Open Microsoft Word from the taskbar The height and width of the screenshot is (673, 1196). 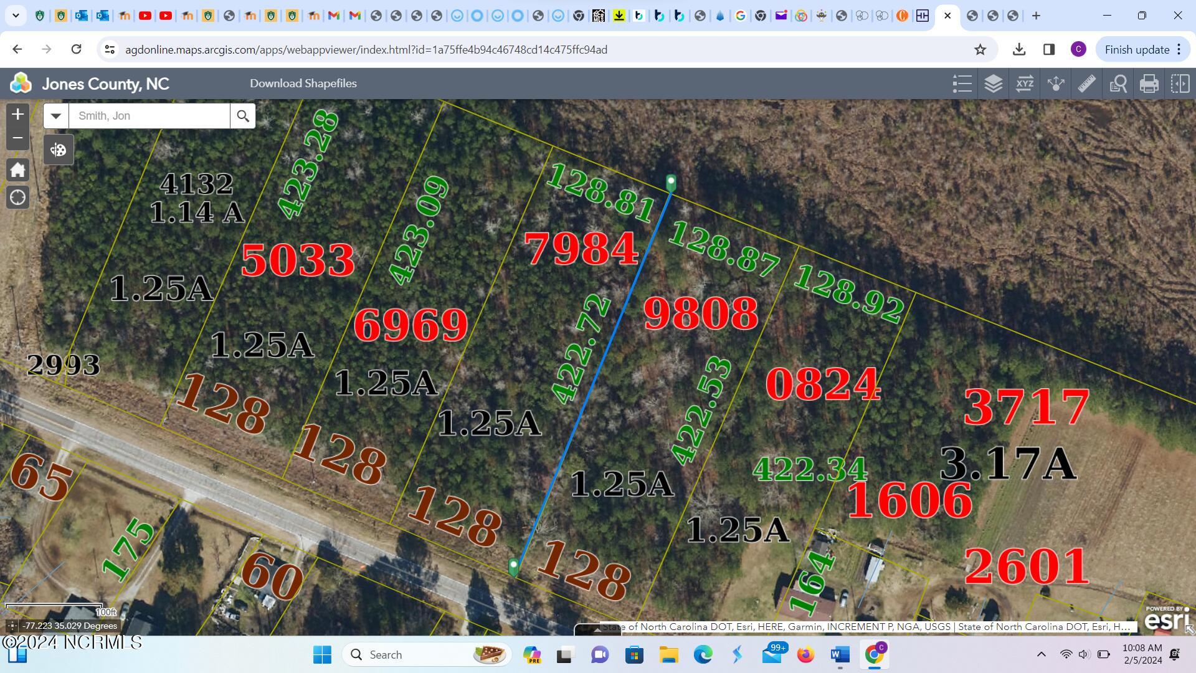click(840, 654)
